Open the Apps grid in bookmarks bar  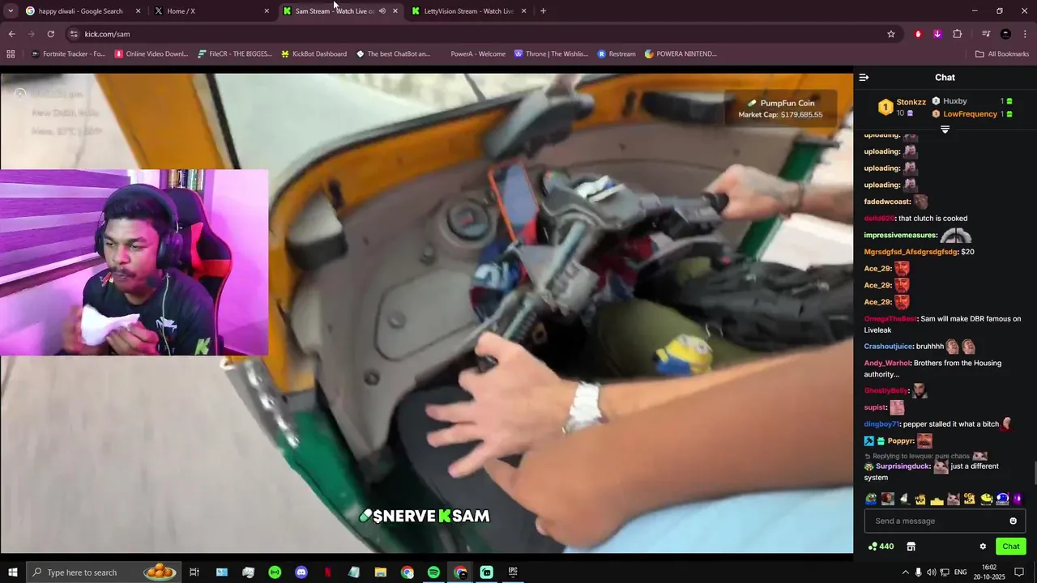pos(11,54)
